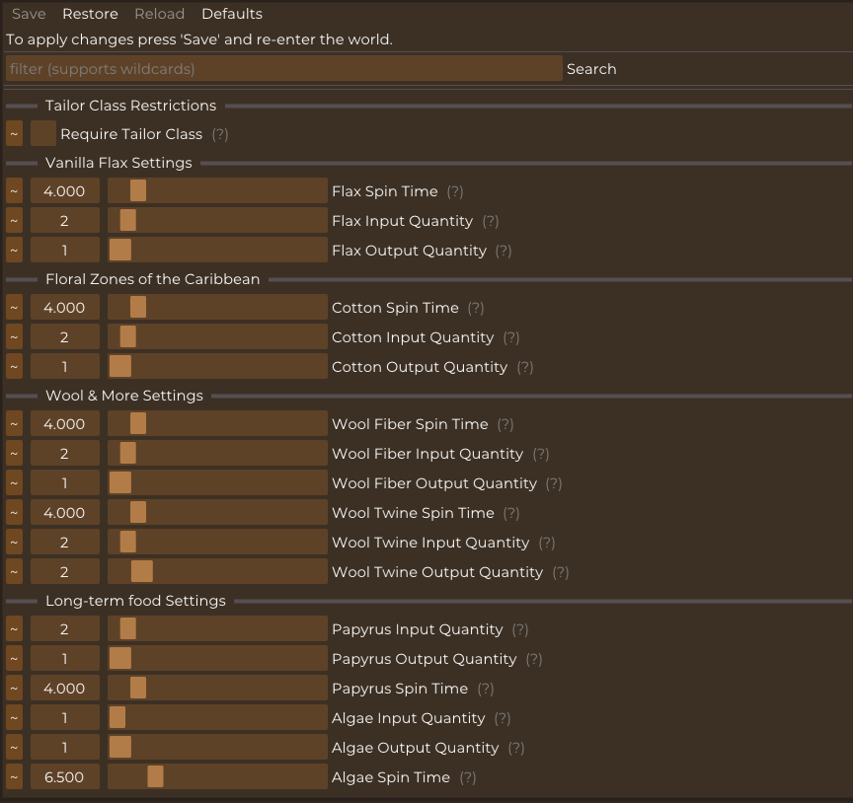Click the (?) help icon for Require Tailor Class
Viewport: 853px width, 803px height.
click(220, 134)
